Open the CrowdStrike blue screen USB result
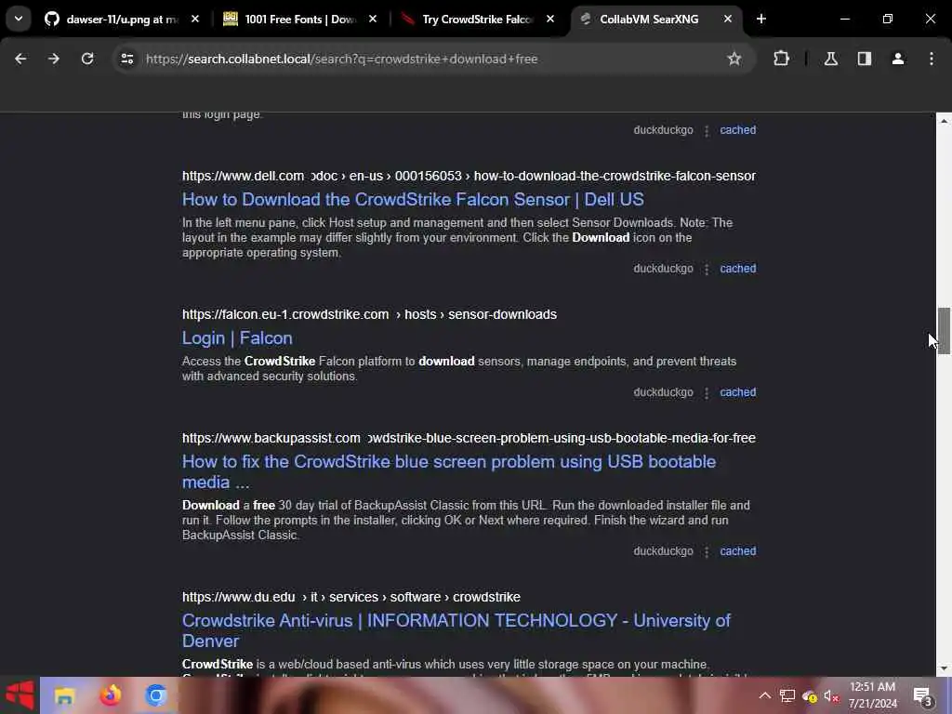The height and width of the screenshot is (714, 952). [449, 471]
